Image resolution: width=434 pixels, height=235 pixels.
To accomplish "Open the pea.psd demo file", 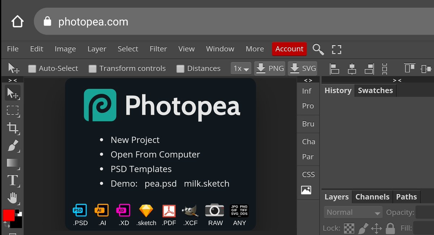I will 161,183.
